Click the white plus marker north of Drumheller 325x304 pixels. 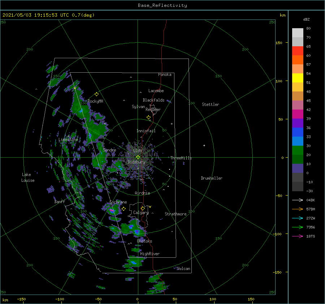coord(204,145)
